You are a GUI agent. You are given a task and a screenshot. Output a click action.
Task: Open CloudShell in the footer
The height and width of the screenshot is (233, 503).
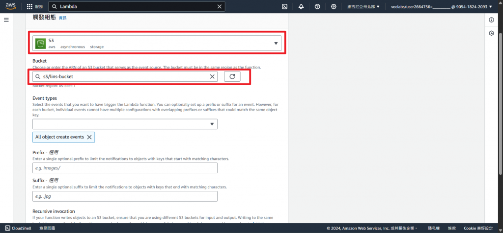tap(18, 228)
